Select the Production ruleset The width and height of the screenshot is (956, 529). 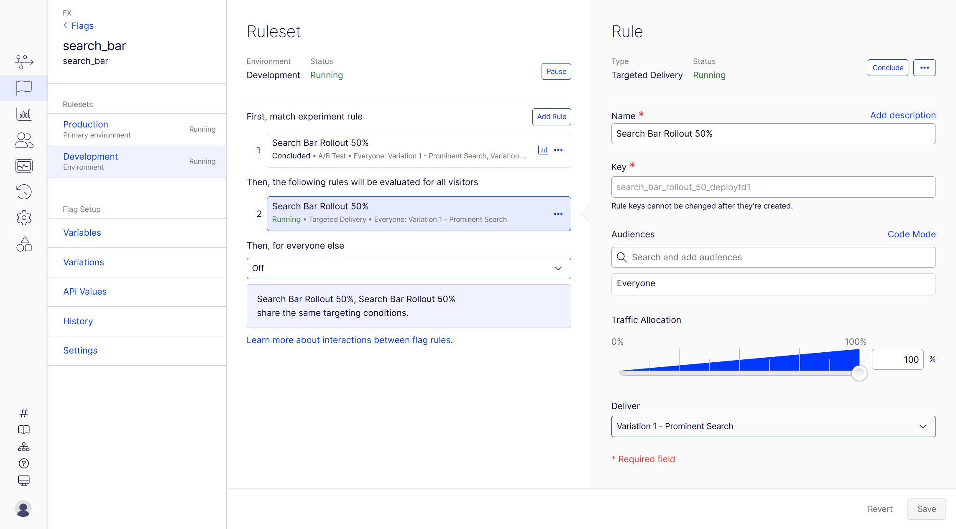click(x=86, y=125)
